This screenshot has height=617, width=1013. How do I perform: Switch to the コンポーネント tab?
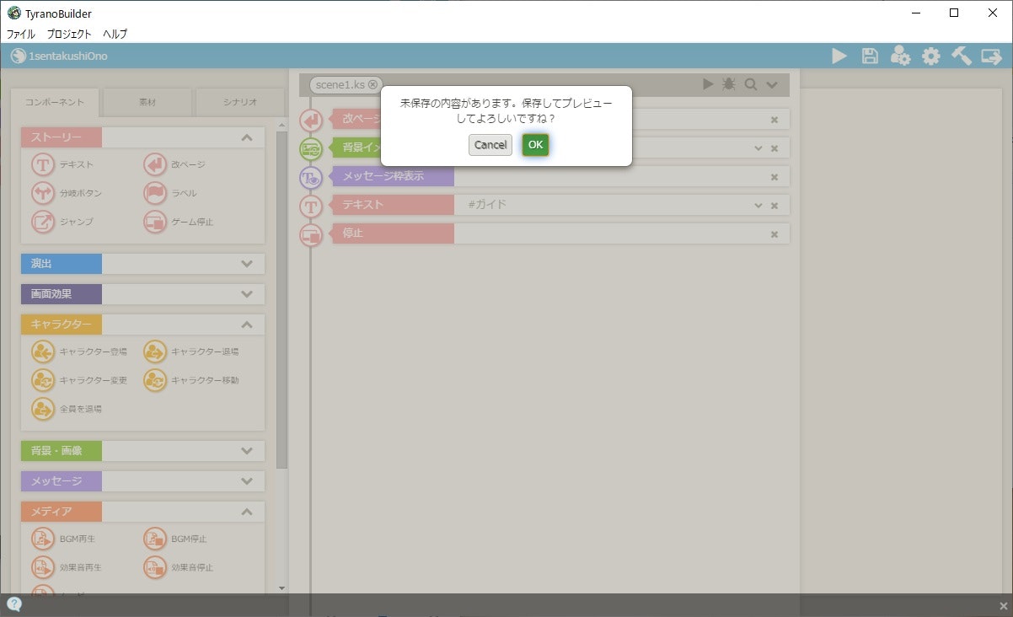tap(55, 102)
